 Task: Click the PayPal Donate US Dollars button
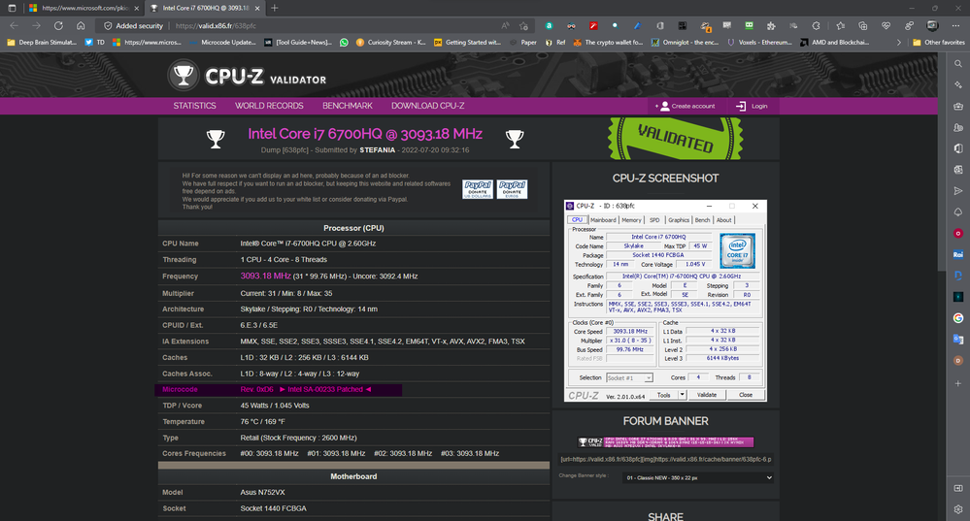pos(478,189)
